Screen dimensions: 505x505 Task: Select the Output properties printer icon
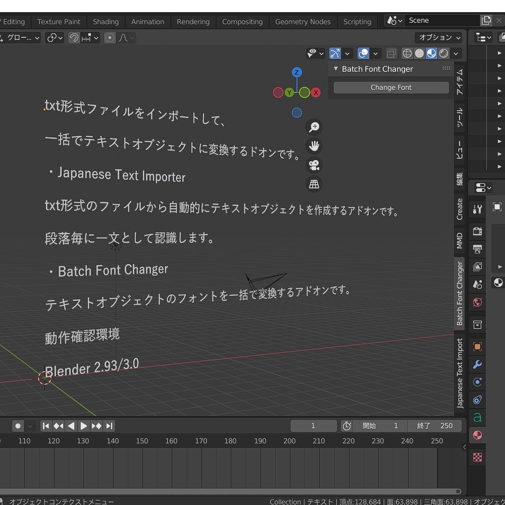point(477,249)
